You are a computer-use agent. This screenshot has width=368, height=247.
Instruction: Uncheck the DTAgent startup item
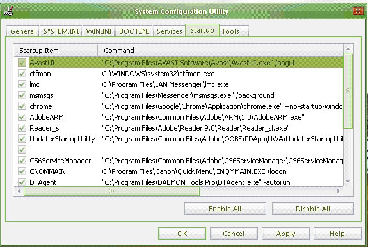[x=22, y=182]
